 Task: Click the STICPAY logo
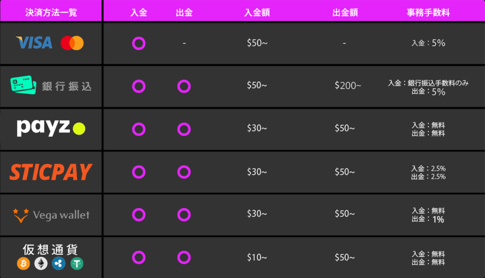point(51,172)
